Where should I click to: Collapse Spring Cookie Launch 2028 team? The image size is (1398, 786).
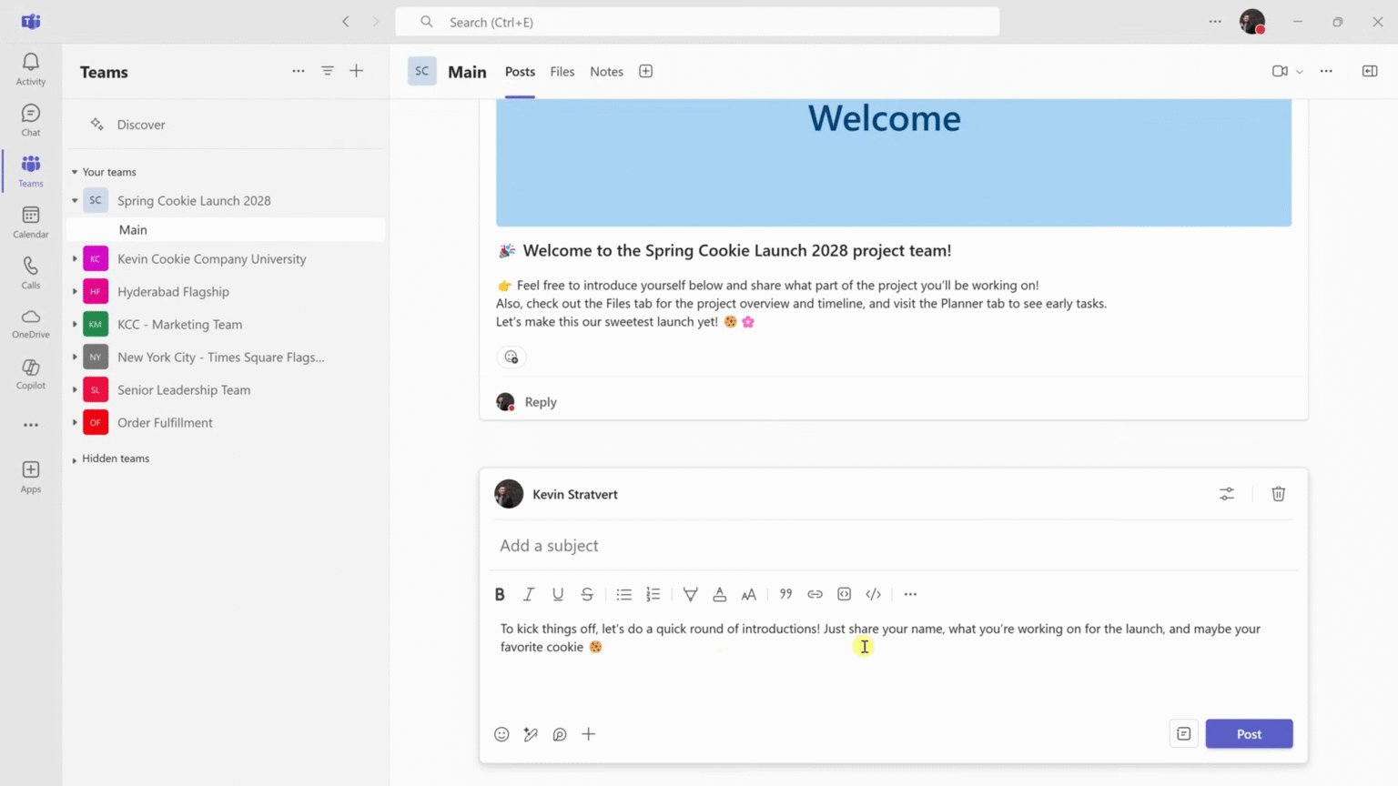(75, 201)
